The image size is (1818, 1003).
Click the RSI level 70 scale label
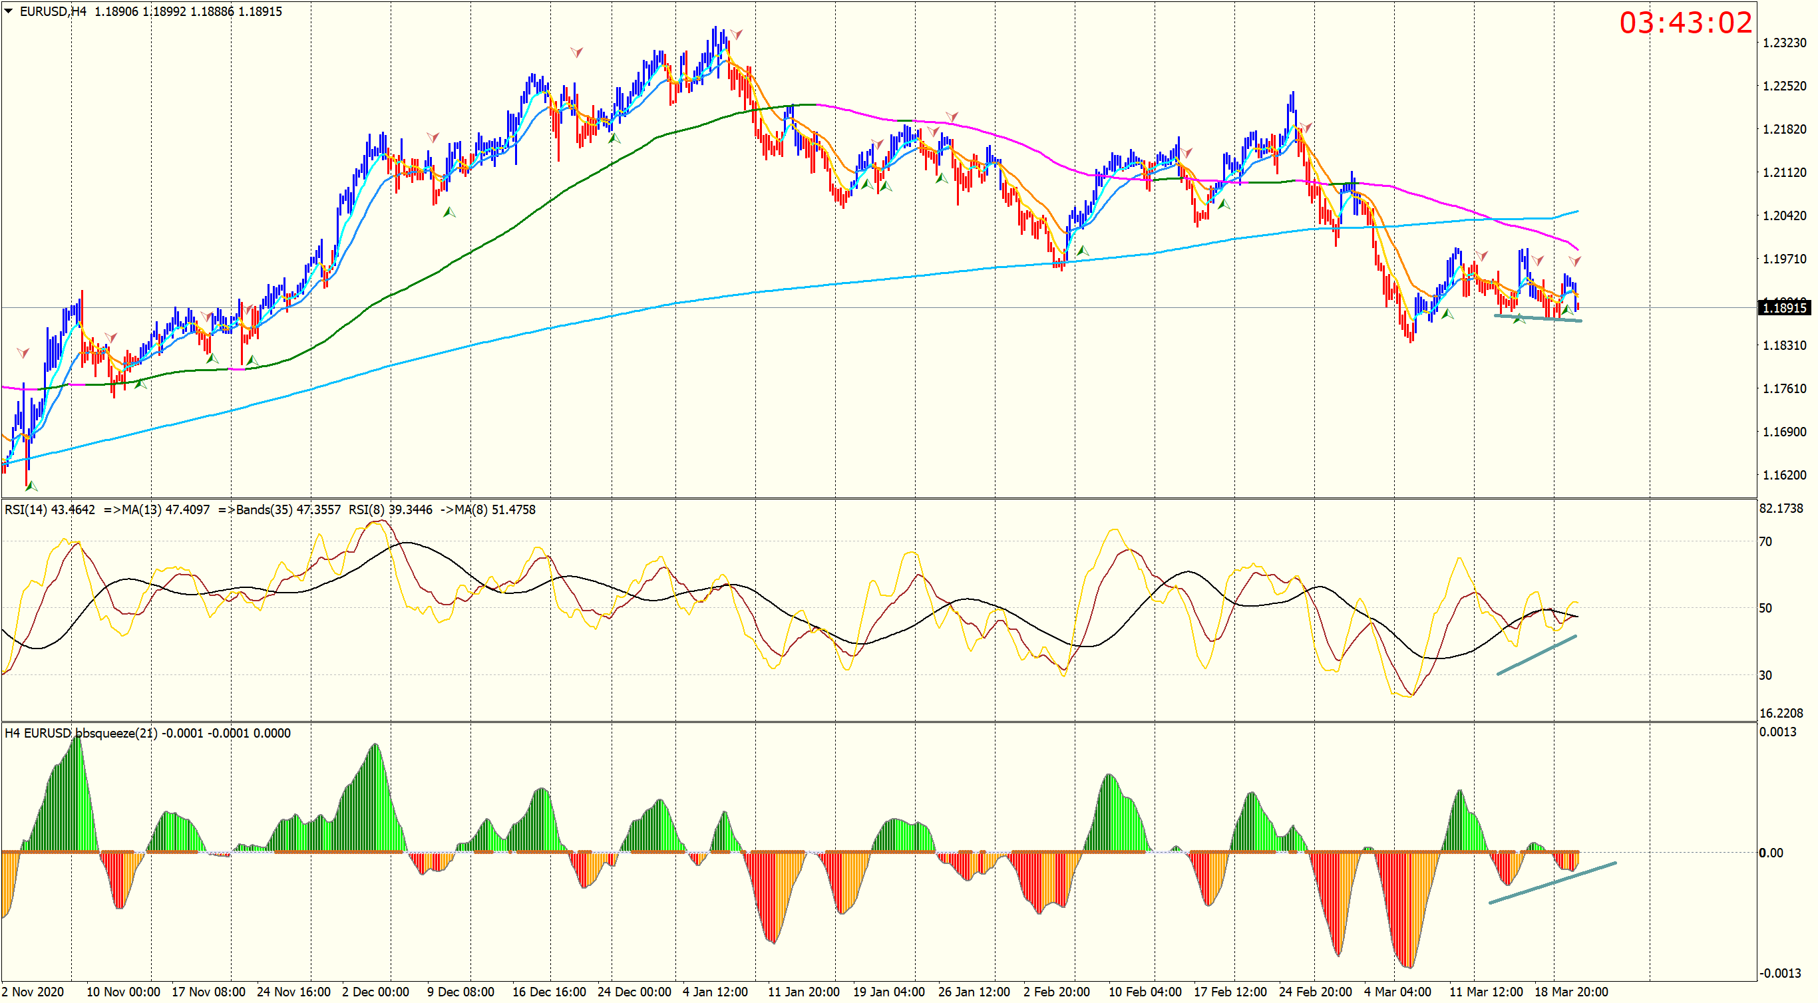(1765, 541)
